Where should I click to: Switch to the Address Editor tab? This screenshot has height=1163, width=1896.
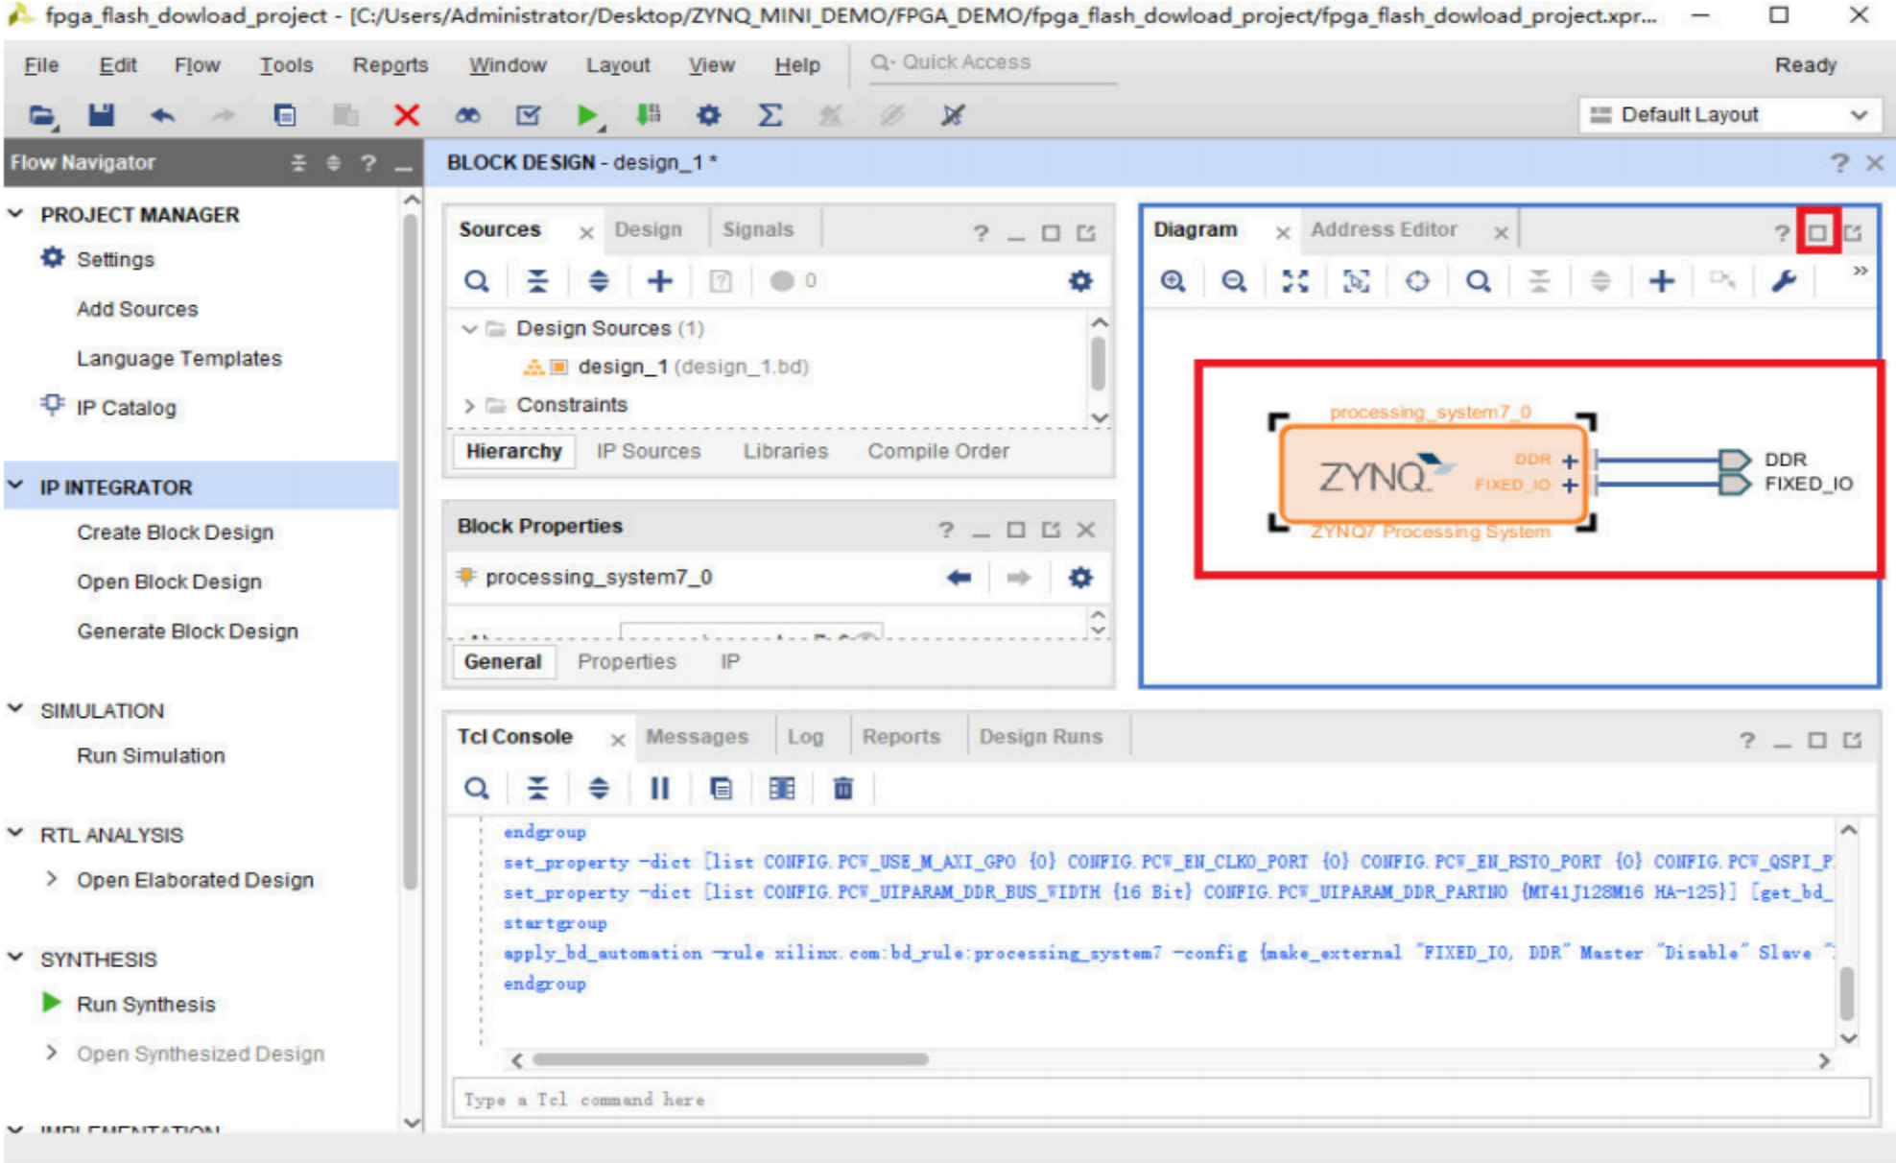pos(1383,230)
